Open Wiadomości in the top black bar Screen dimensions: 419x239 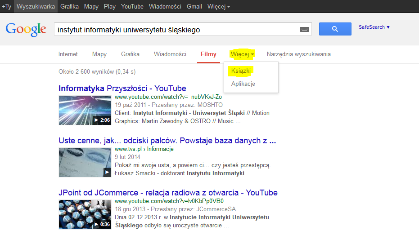(165, 6)
